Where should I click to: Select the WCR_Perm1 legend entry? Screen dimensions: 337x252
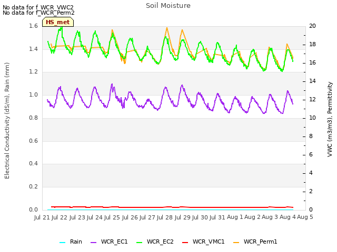[255, 241]
